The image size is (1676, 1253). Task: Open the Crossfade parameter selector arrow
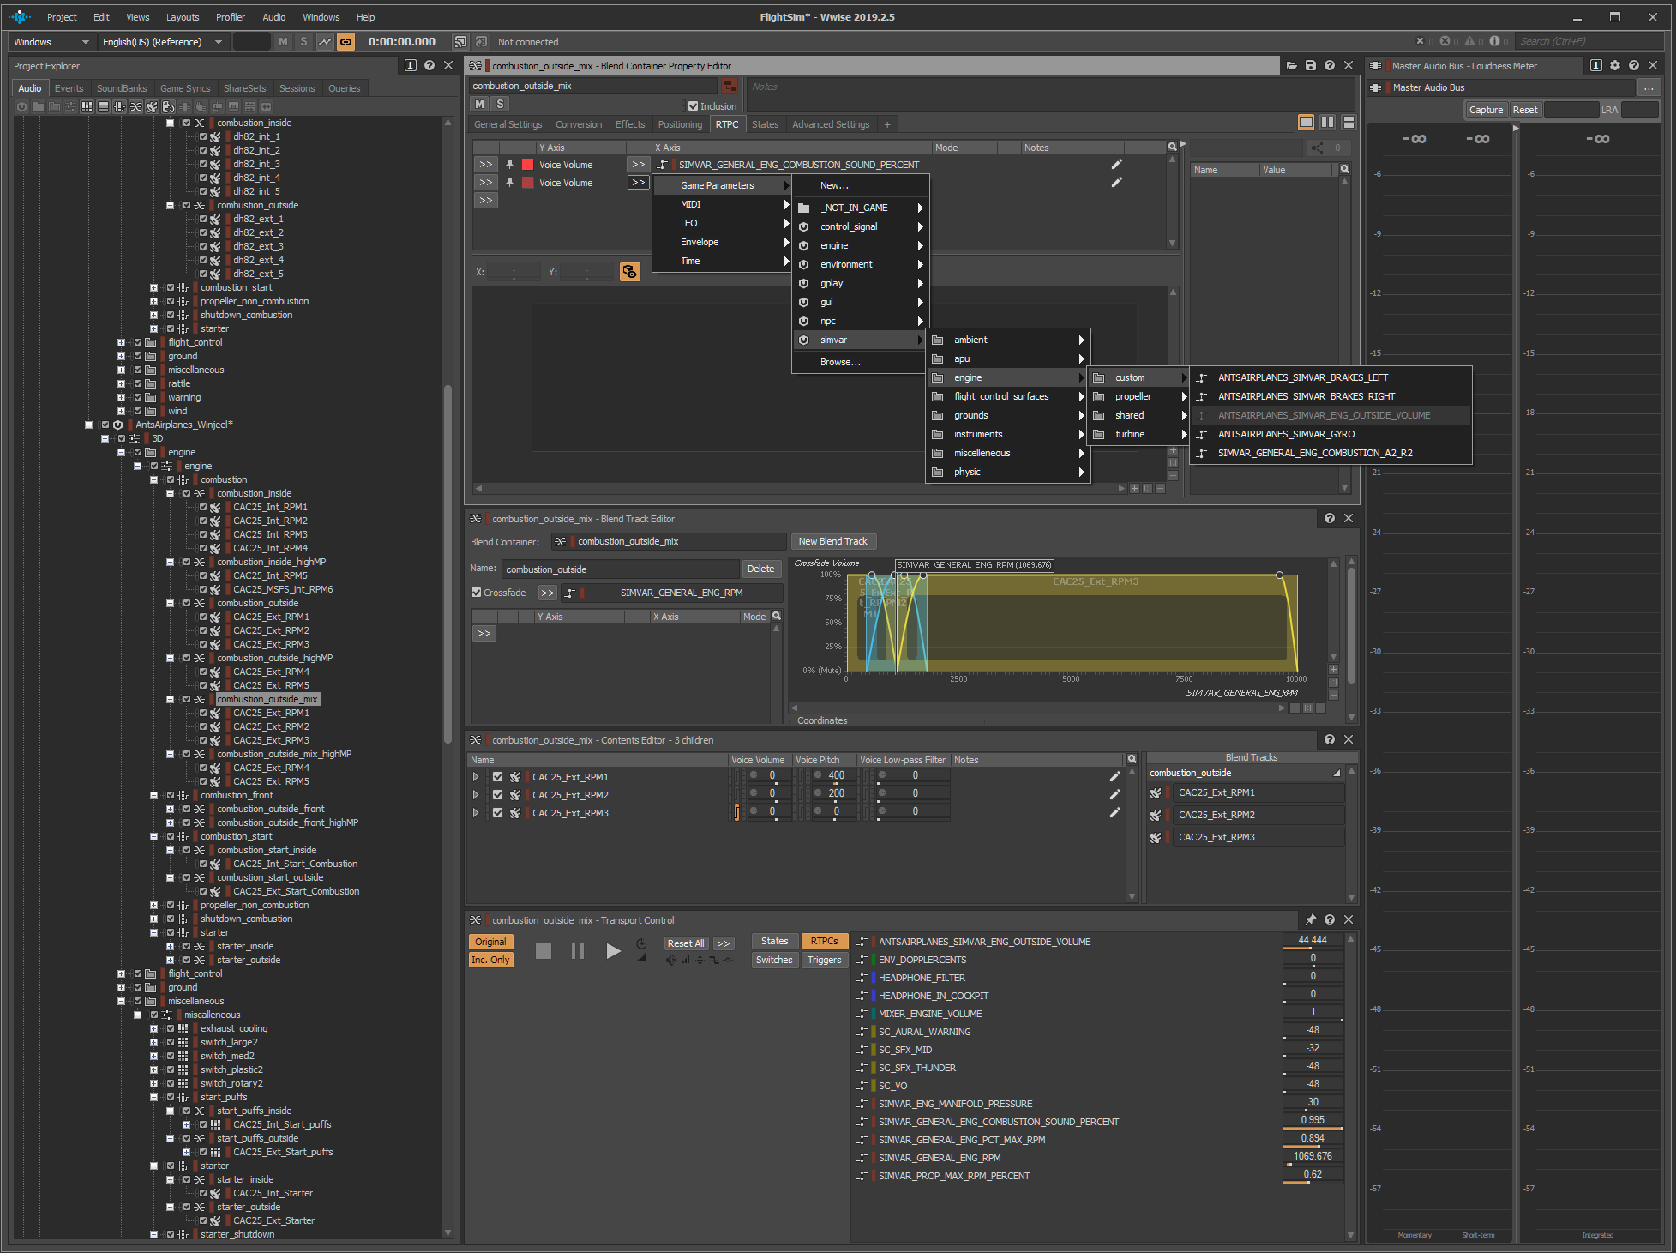click(x=547, y=593)
